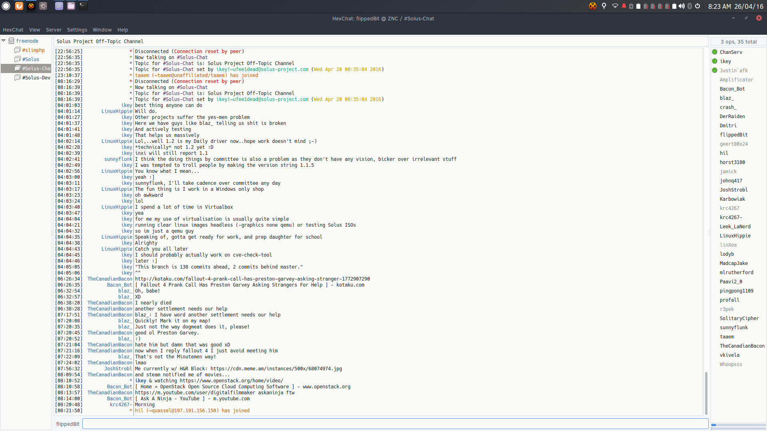Open the Settings menu

(x=77, y=30)
